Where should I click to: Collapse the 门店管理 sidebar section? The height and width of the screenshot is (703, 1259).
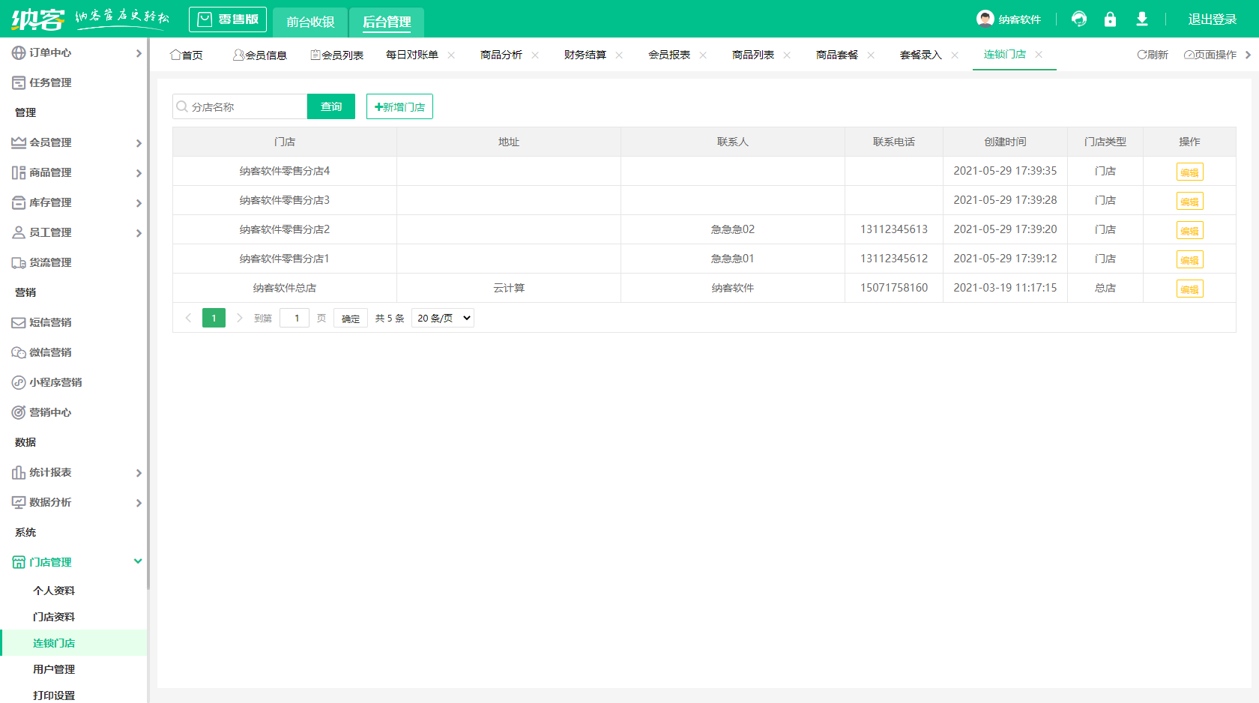(137, 561)
